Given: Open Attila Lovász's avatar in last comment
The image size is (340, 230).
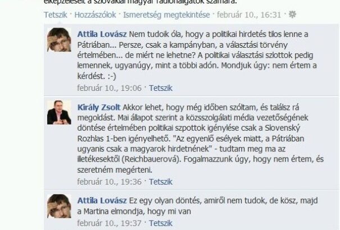Looking at the screenshot, I should (x=59, y=206).
